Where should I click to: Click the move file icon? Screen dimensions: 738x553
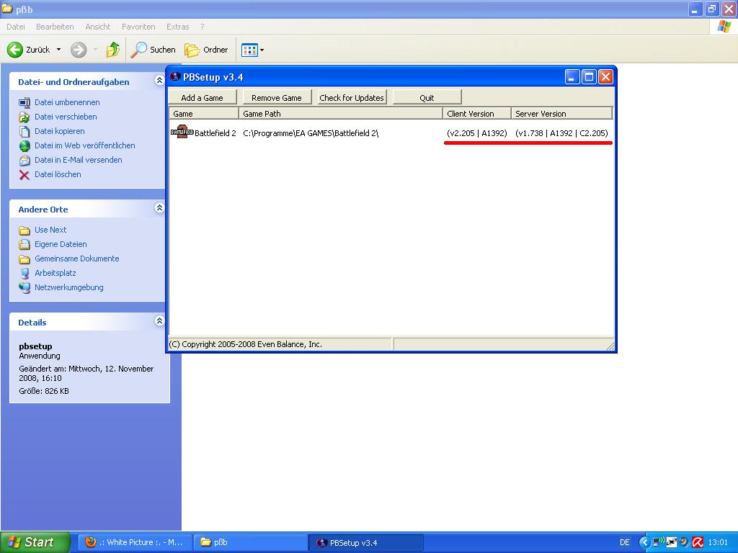[x=25, y=117]
